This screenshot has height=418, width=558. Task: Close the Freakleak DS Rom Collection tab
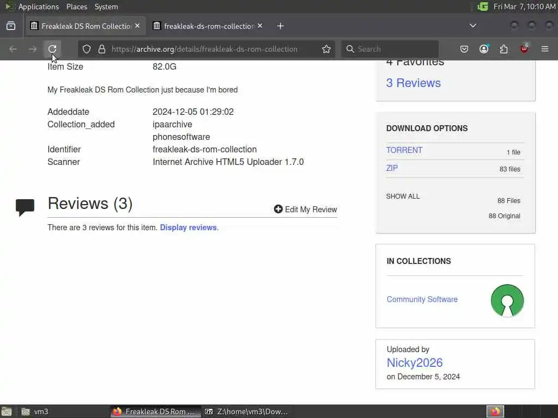tap(137, 26)
